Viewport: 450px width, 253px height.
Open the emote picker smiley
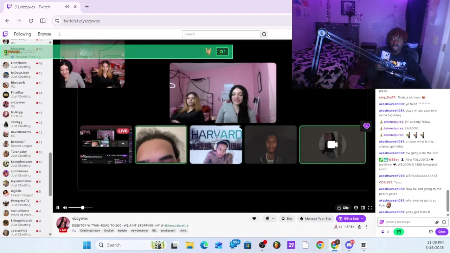[444, 222]
